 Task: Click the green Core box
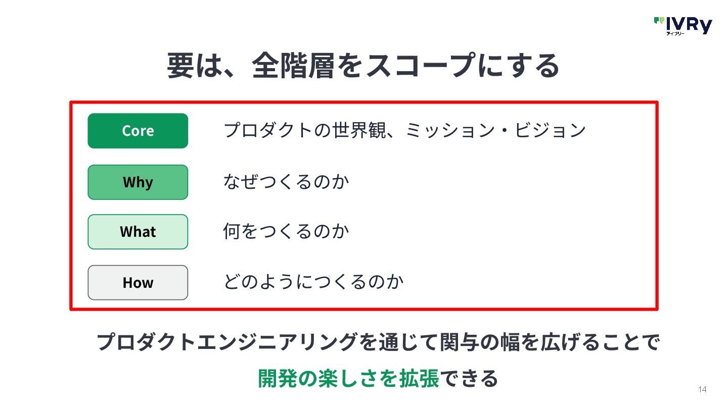138,131
